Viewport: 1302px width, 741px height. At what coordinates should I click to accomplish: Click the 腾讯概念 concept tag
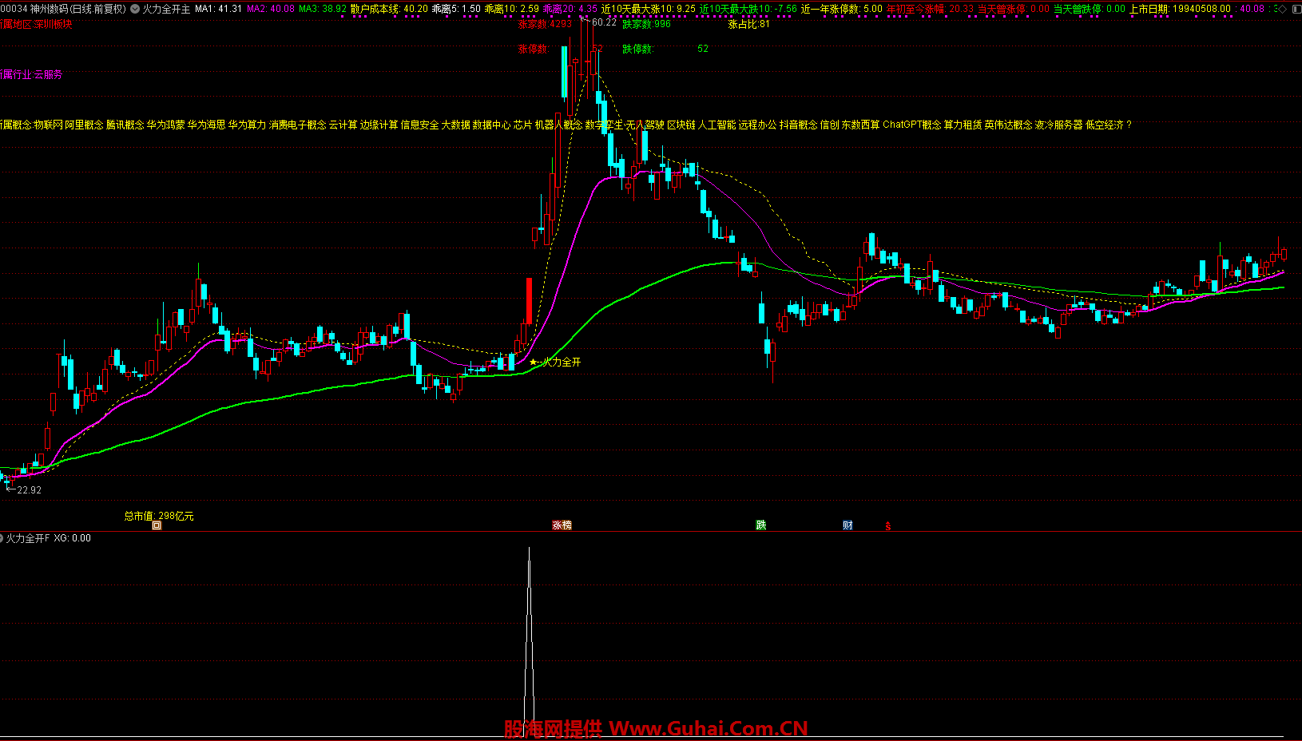coord(125,125)
